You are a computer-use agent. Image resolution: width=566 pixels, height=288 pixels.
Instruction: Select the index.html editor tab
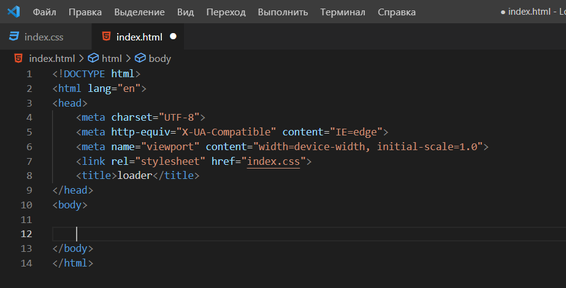pyautogui.click(x=138, y=36)
